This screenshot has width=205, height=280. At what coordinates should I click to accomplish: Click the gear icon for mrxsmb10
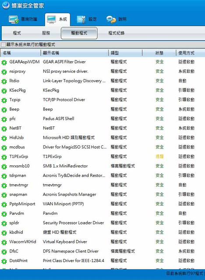(x=4, y=167)
